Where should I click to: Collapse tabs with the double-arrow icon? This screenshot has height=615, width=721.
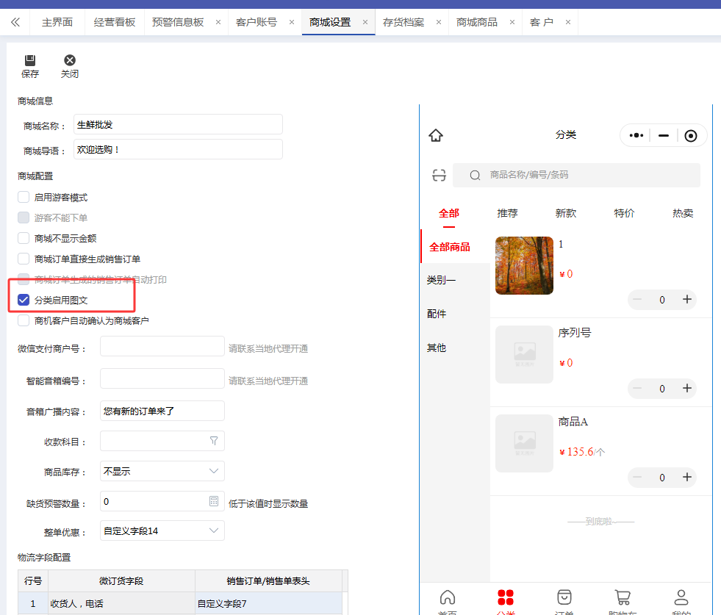tap(15, 22)
